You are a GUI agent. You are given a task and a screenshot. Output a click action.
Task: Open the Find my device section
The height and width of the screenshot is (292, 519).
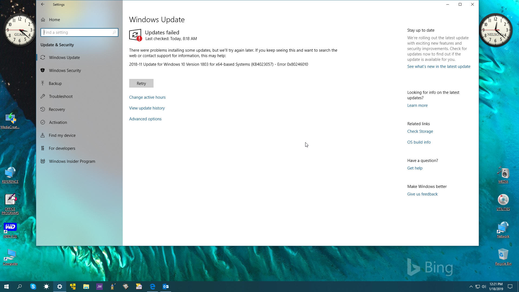pos(79,135)
